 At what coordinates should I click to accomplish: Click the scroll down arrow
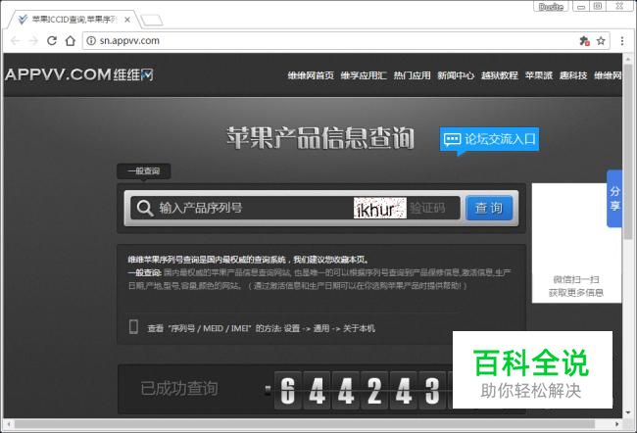628,412
